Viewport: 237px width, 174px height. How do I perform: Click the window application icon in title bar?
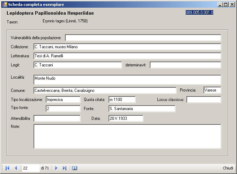(x=5, y=5)
